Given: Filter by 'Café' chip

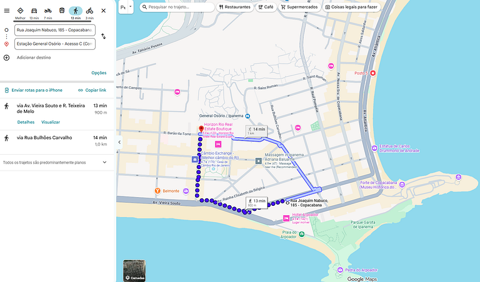Looking at the screenshot, I should coord(266,7).
